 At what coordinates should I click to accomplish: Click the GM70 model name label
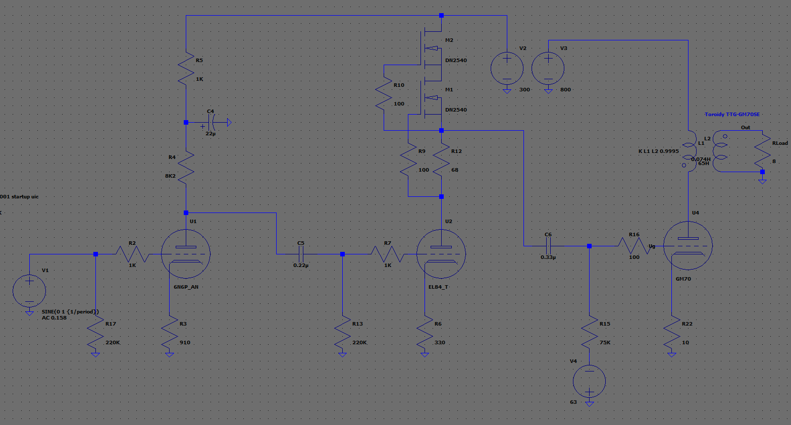click(x=683, y=279)
